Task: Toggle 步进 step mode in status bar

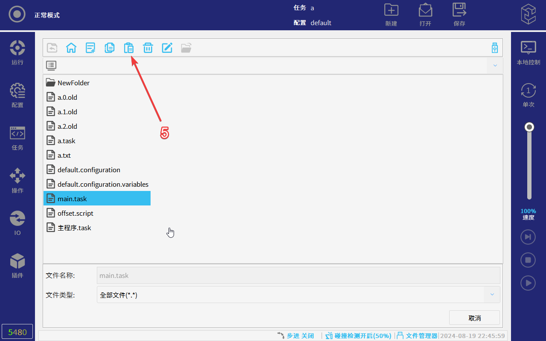Action: click(296, 336)
